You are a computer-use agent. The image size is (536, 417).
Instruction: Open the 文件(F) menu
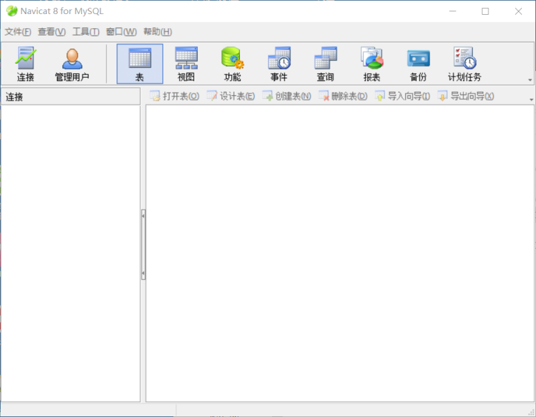tap(18, 32)
